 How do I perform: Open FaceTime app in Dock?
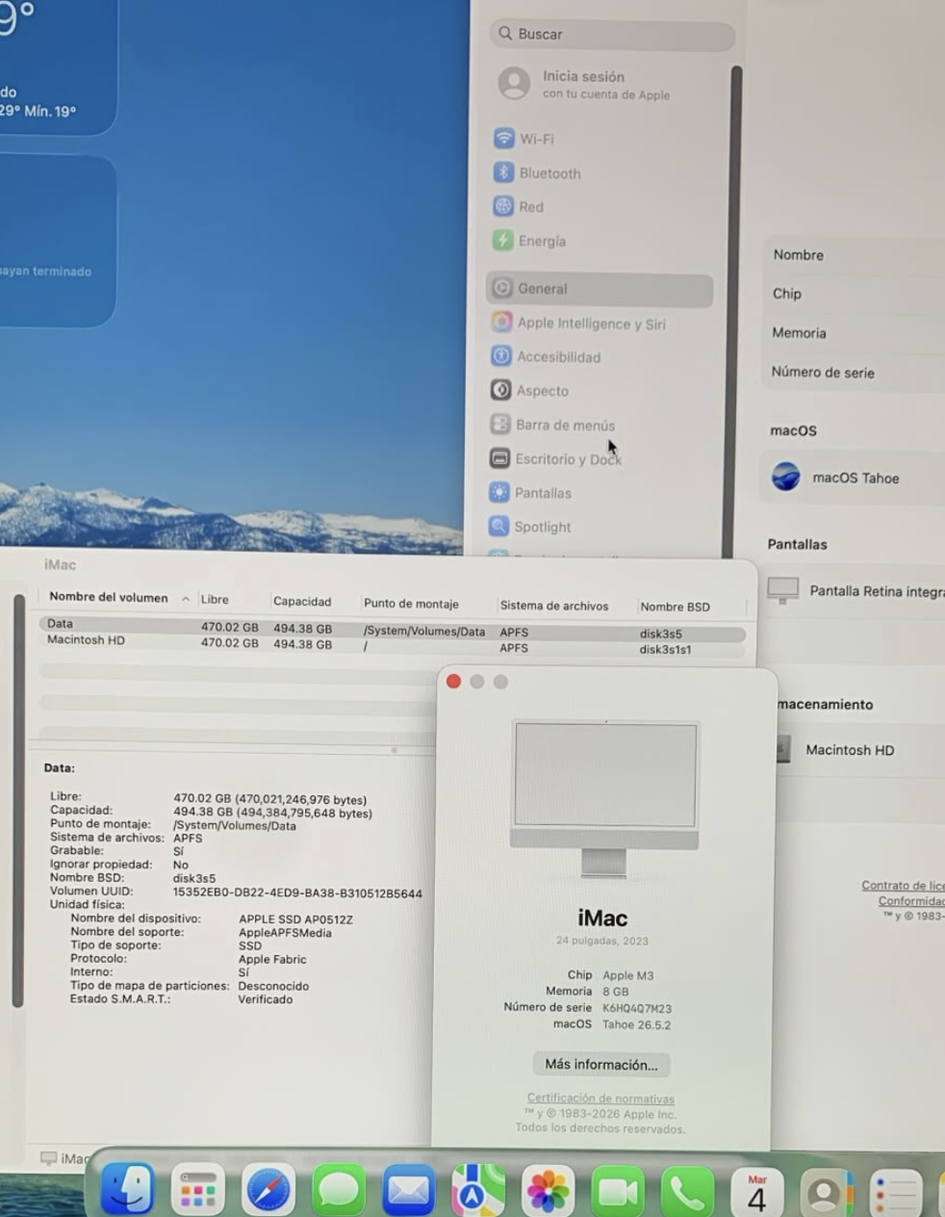click(x=619, y=1192)
